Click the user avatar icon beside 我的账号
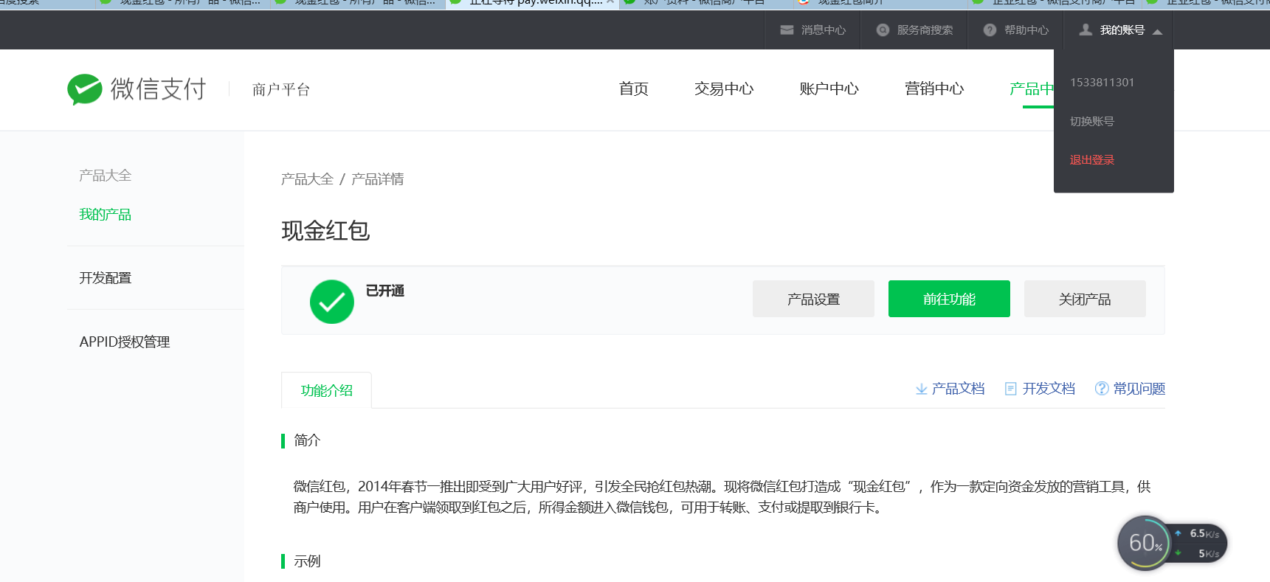Image resolution: width=1270 pixels, height=582 pixels. coord(1086,30)
